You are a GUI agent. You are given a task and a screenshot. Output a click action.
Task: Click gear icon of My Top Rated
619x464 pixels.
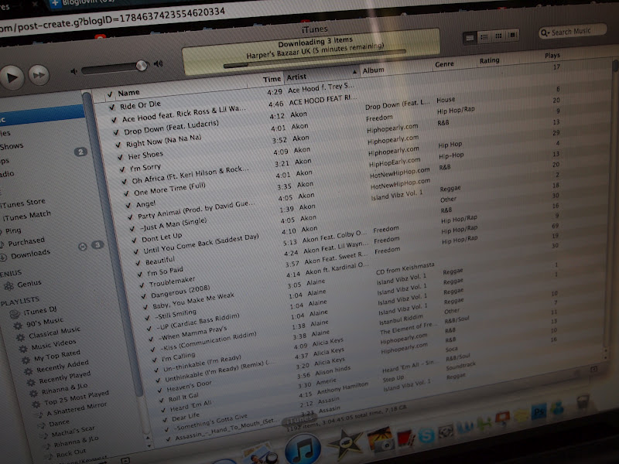[x=26, y=360]
